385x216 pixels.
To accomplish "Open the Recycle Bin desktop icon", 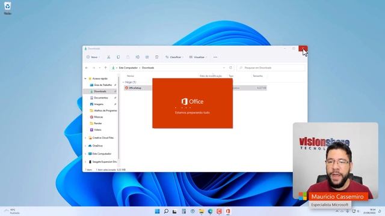I will tap(7, 8).
